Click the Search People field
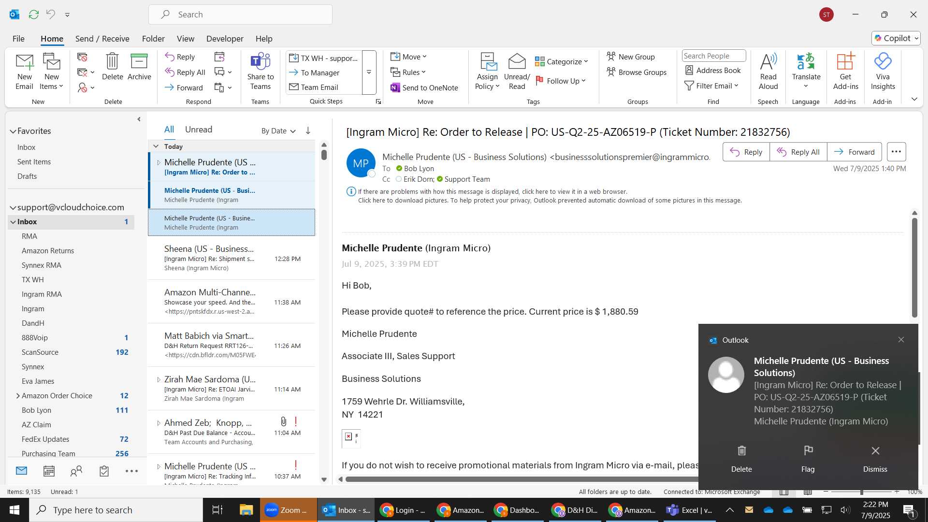 [714, 56]
